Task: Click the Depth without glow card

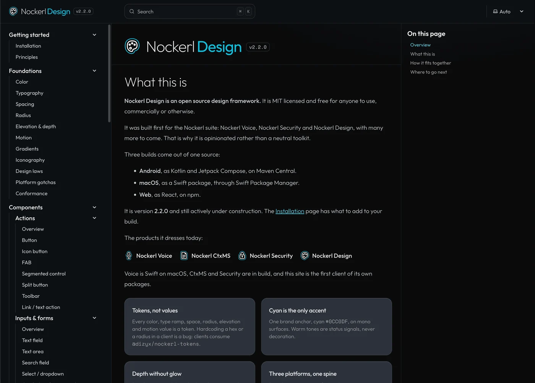Action: tap(190, 372)
